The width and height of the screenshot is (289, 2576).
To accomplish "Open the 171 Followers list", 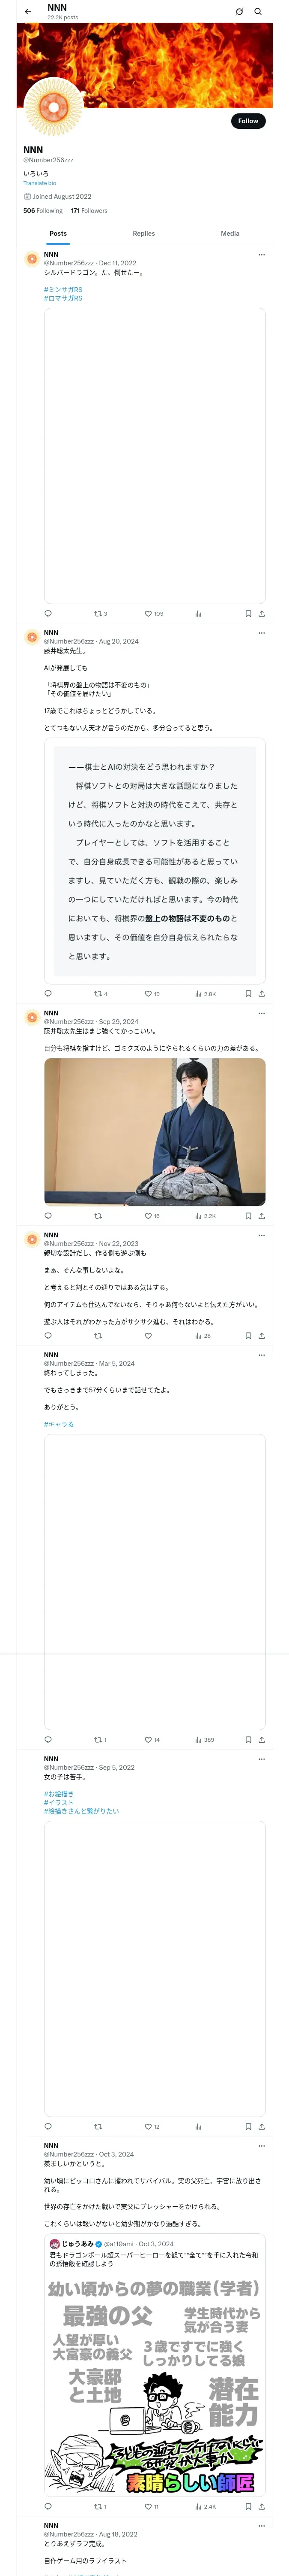I will (x=89, y=211).
